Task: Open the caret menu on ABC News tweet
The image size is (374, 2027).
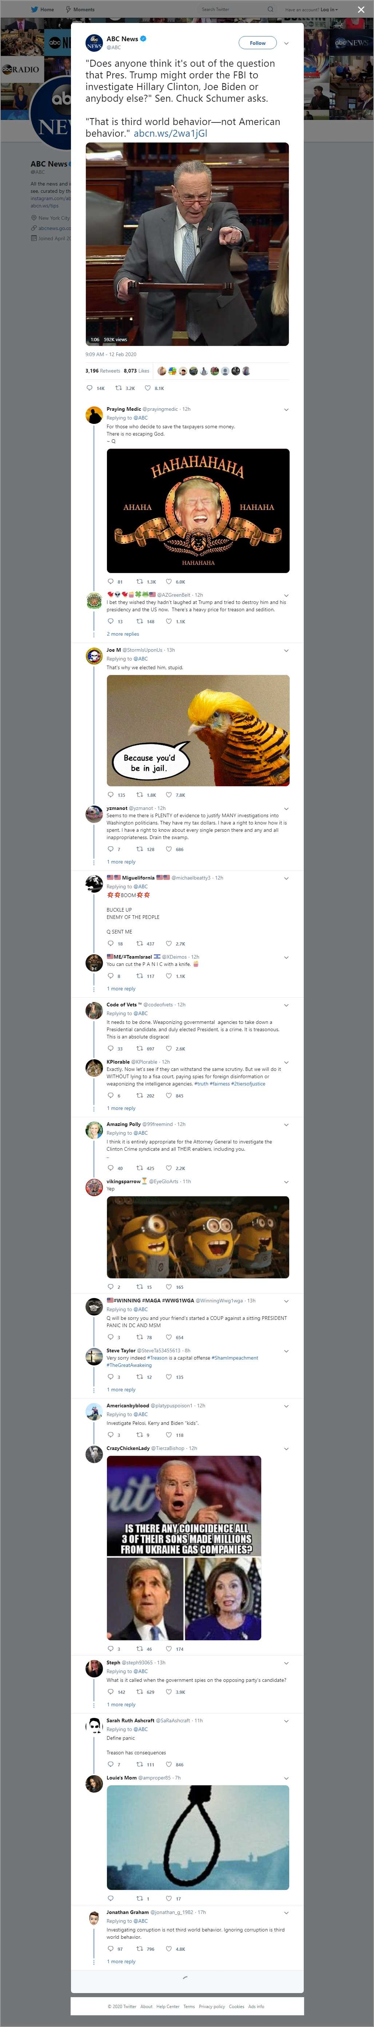Action: [286, 43]
